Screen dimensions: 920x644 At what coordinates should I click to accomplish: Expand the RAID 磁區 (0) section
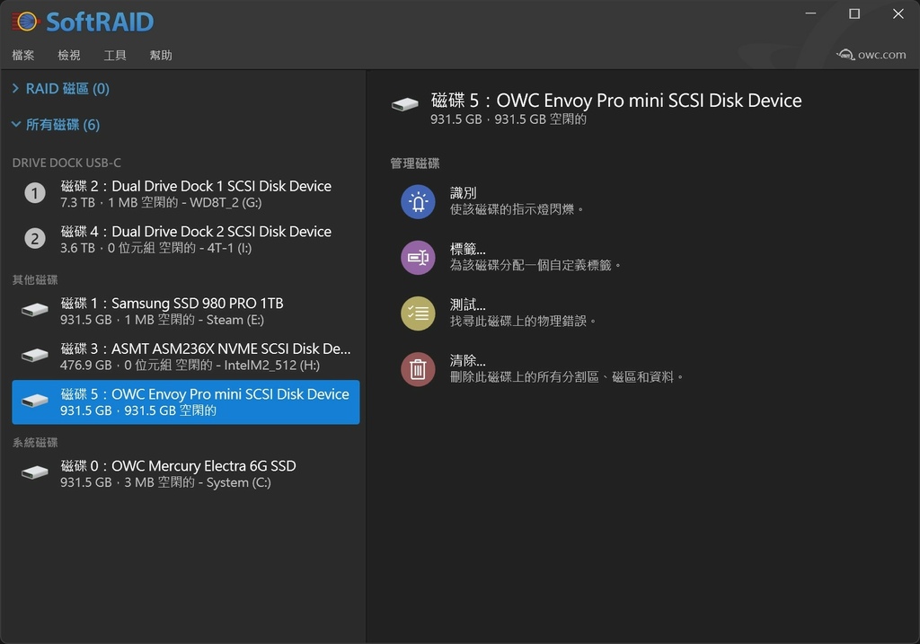[60, 89]
